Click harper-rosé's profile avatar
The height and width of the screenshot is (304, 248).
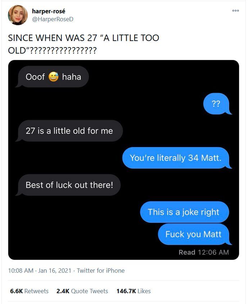coord(18,15)
